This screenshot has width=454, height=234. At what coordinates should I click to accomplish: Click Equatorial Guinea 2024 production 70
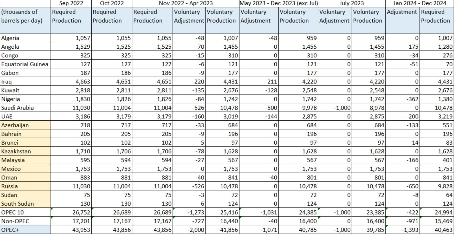point(437,64)
